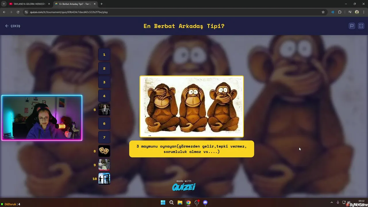Place item in rank slot 1

tap(104, 55)
